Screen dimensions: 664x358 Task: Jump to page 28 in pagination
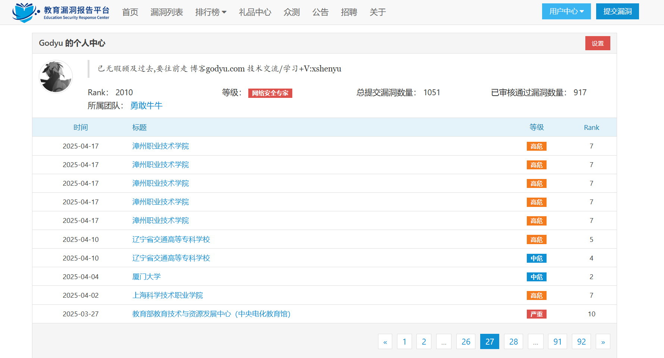click(x=513, y=342)
